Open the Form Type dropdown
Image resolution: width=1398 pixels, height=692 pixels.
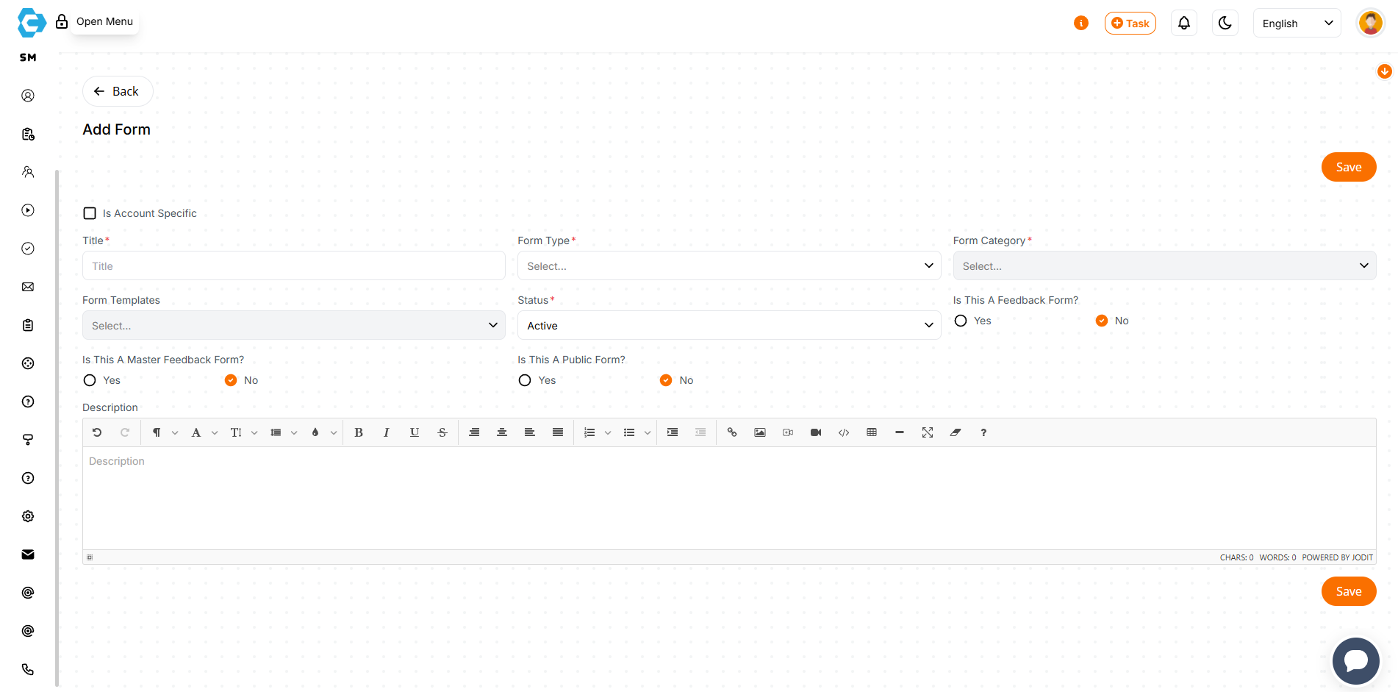point(728,266)
